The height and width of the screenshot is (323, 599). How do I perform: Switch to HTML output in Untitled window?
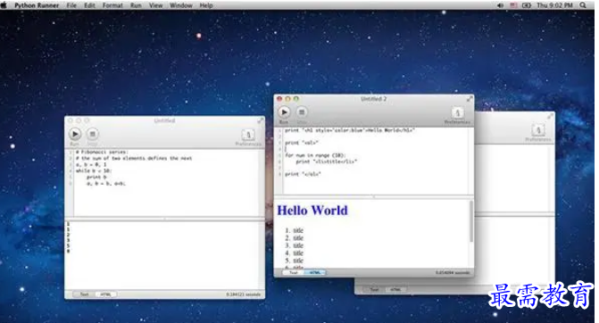point(106,294)
